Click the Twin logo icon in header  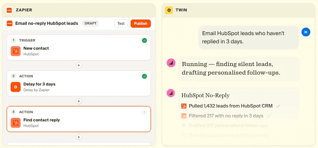(169, 10)
